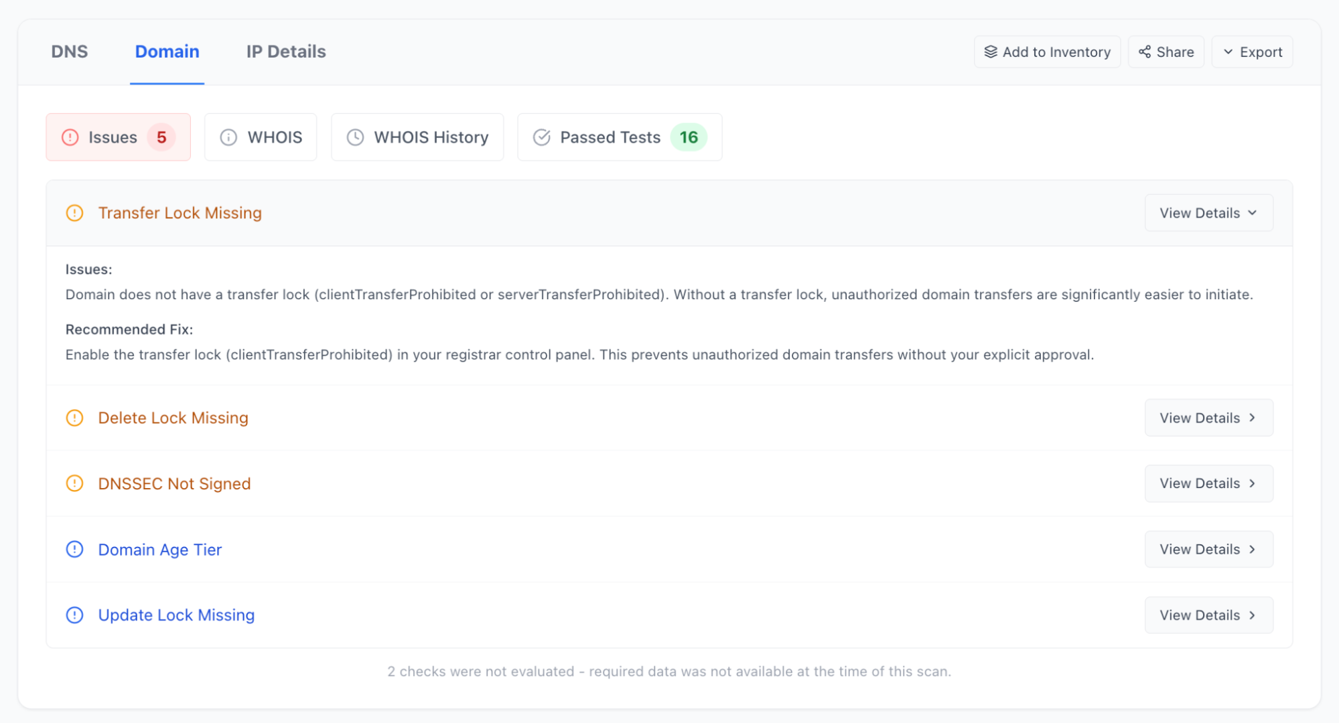
Task: Click the '2 checks were not evaluated' note
Action: (669, 671)
